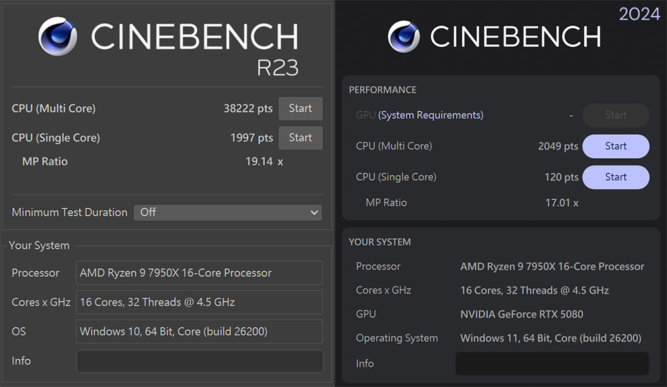Click the 2024 version label in the corner
The image size is (667, 387).
coord(639,14)
